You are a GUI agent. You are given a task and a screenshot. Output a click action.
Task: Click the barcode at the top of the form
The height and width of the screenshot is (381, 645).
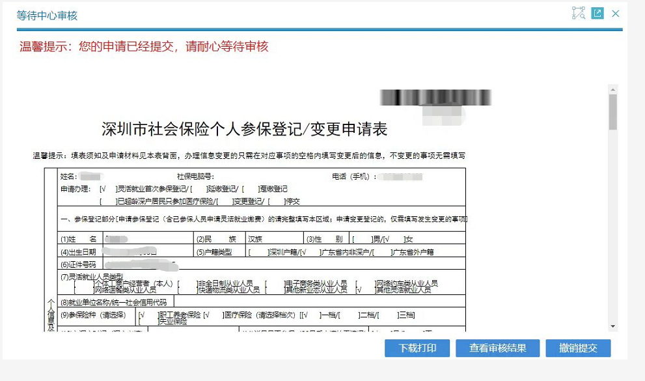point(435,98)
